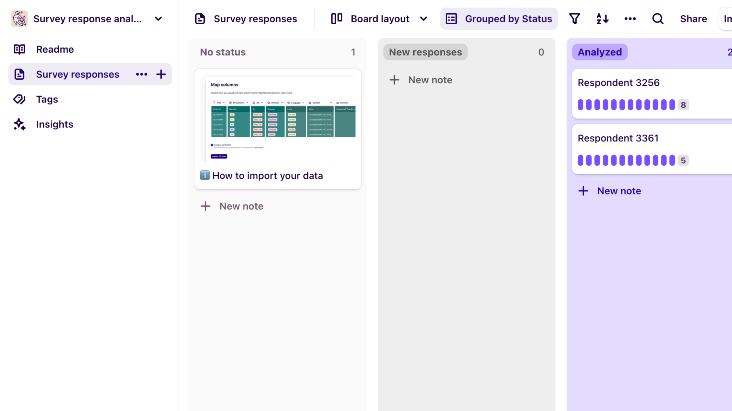Open Grouped by Status options
The height and width of the screenshot is (411, 732).
[499, 19]
